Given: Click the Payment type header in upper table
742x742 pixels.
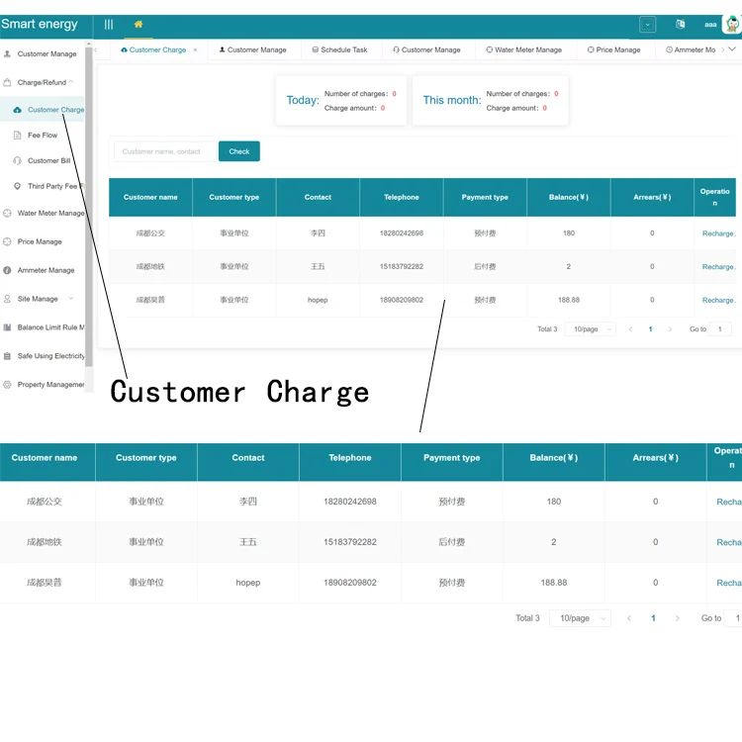Looking at the screenshot, I should coord(485,197).
